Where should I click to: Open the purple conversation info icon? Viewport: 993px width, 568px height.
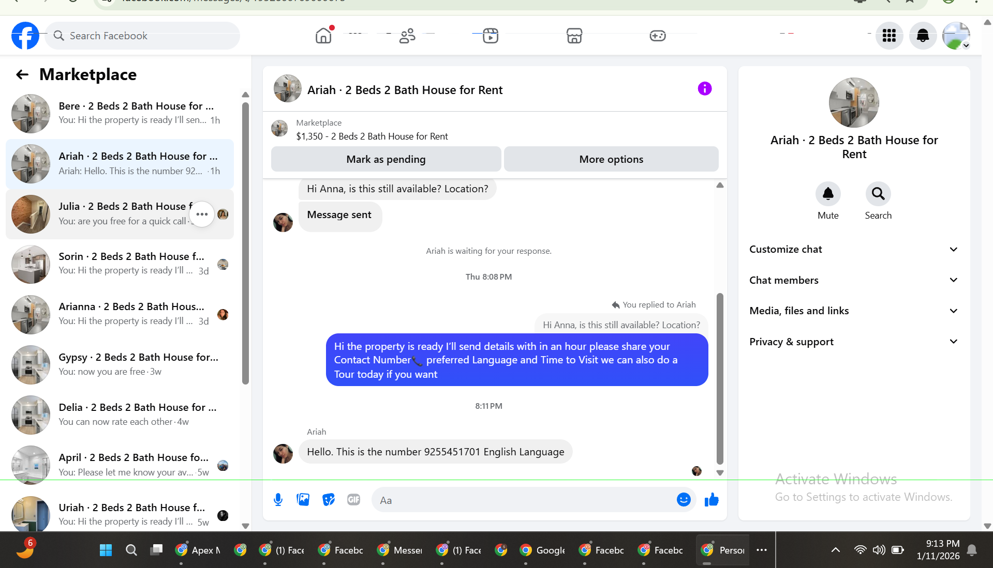pyautogui.click(x=704, y=89)
